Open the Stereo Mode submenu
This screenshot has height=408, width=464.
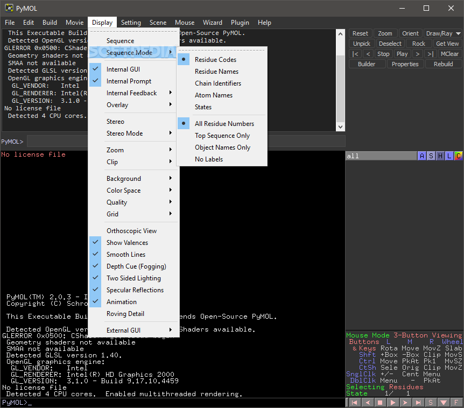[133, 133]
